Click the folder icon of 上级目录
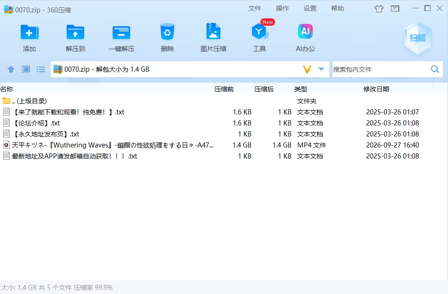 coord(6,101)
